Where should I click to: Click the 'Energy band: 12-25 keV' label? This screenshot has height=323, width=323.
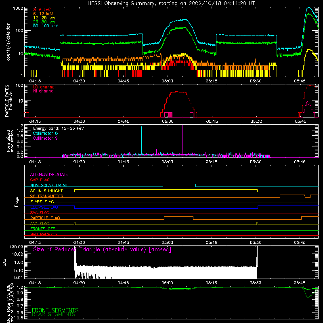pos(59,128)
